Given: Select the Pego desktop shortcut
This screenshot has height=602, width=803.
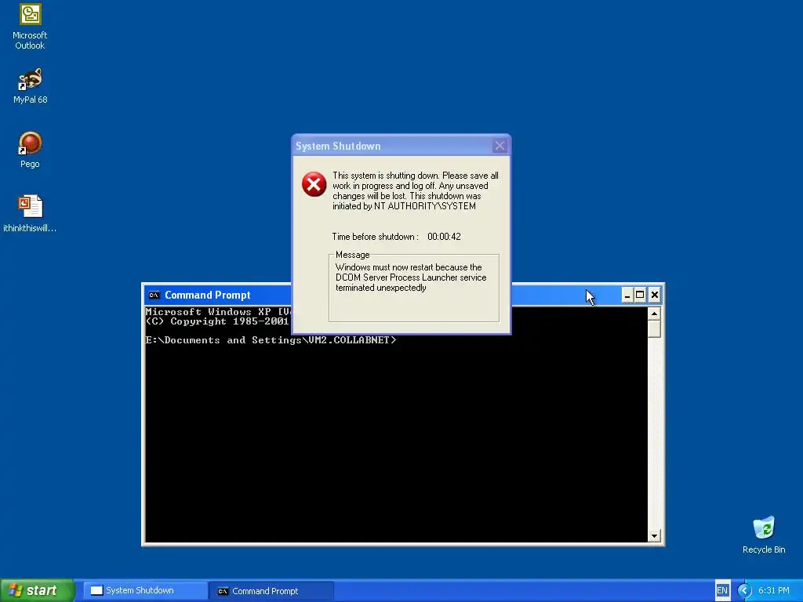Looking at the screenshot, I should tap(30, 150).
